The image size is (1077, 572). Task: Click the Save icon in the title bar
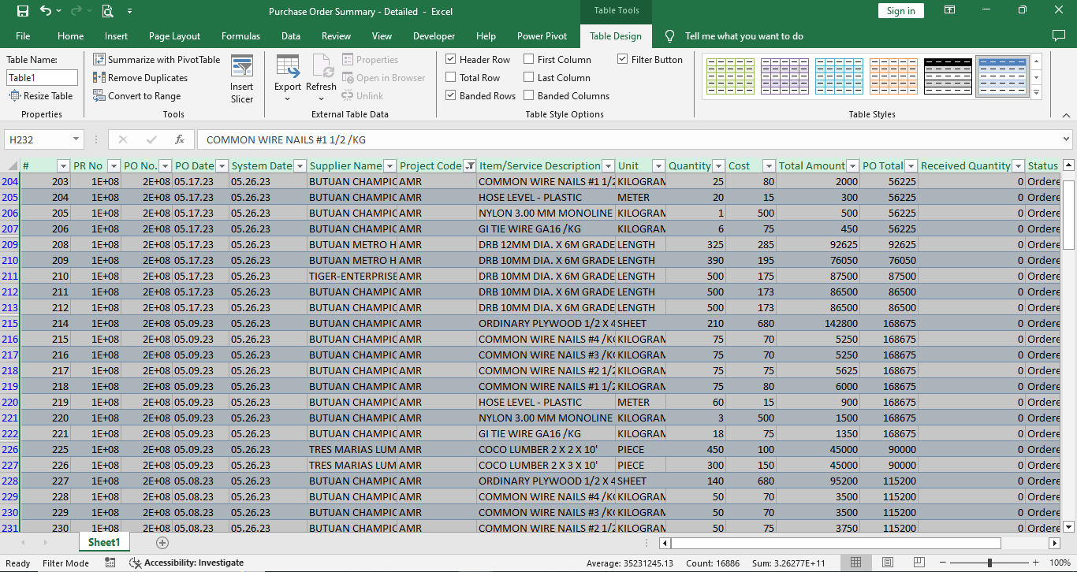23,11
